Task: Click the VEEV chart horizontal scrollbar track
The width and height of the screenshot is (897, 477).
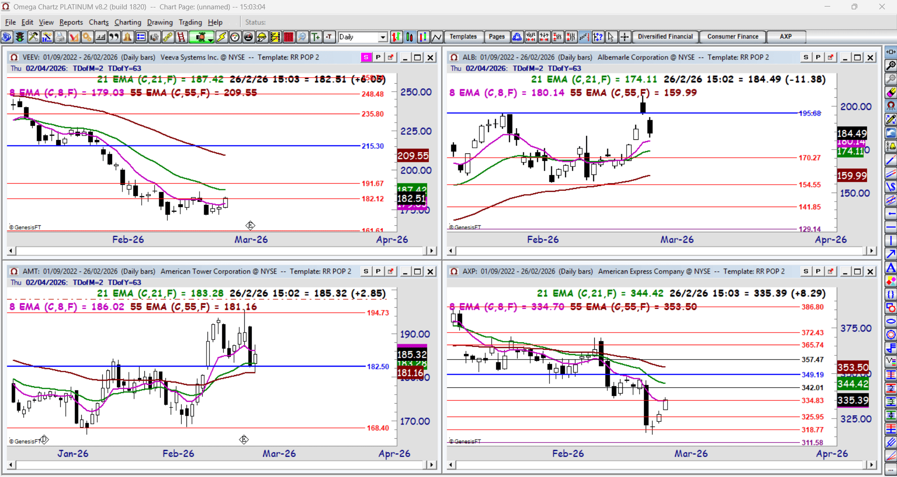Action: click(221, 251)
